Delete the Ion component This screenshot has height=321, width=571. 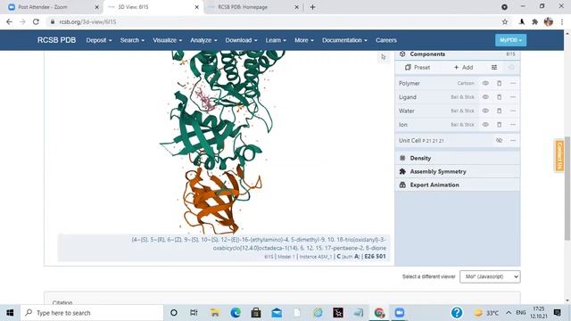500,125
